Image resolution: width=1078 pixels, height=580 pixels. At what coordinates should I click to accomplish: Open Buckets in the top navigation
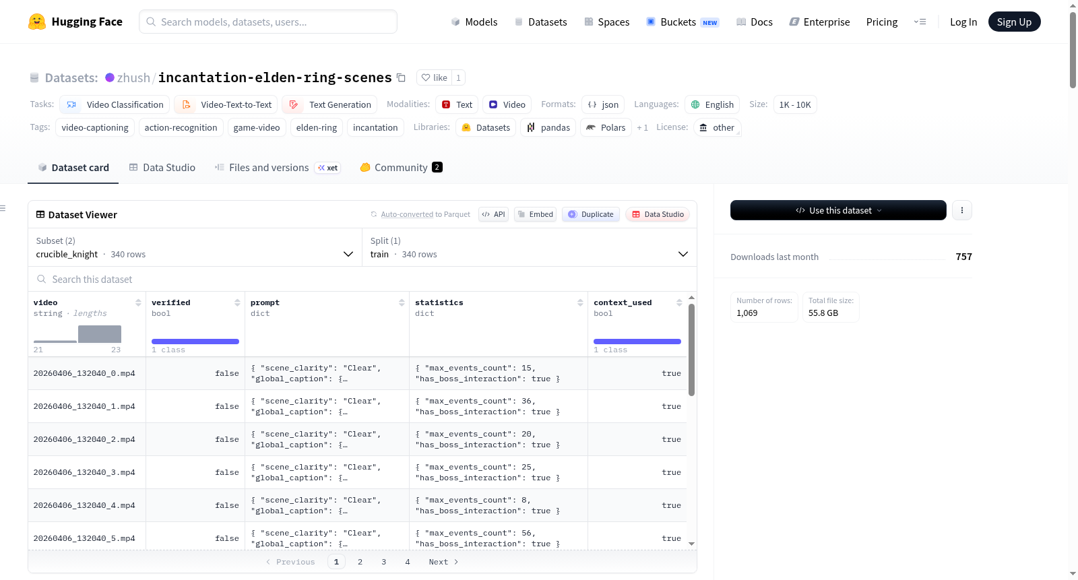683,22
